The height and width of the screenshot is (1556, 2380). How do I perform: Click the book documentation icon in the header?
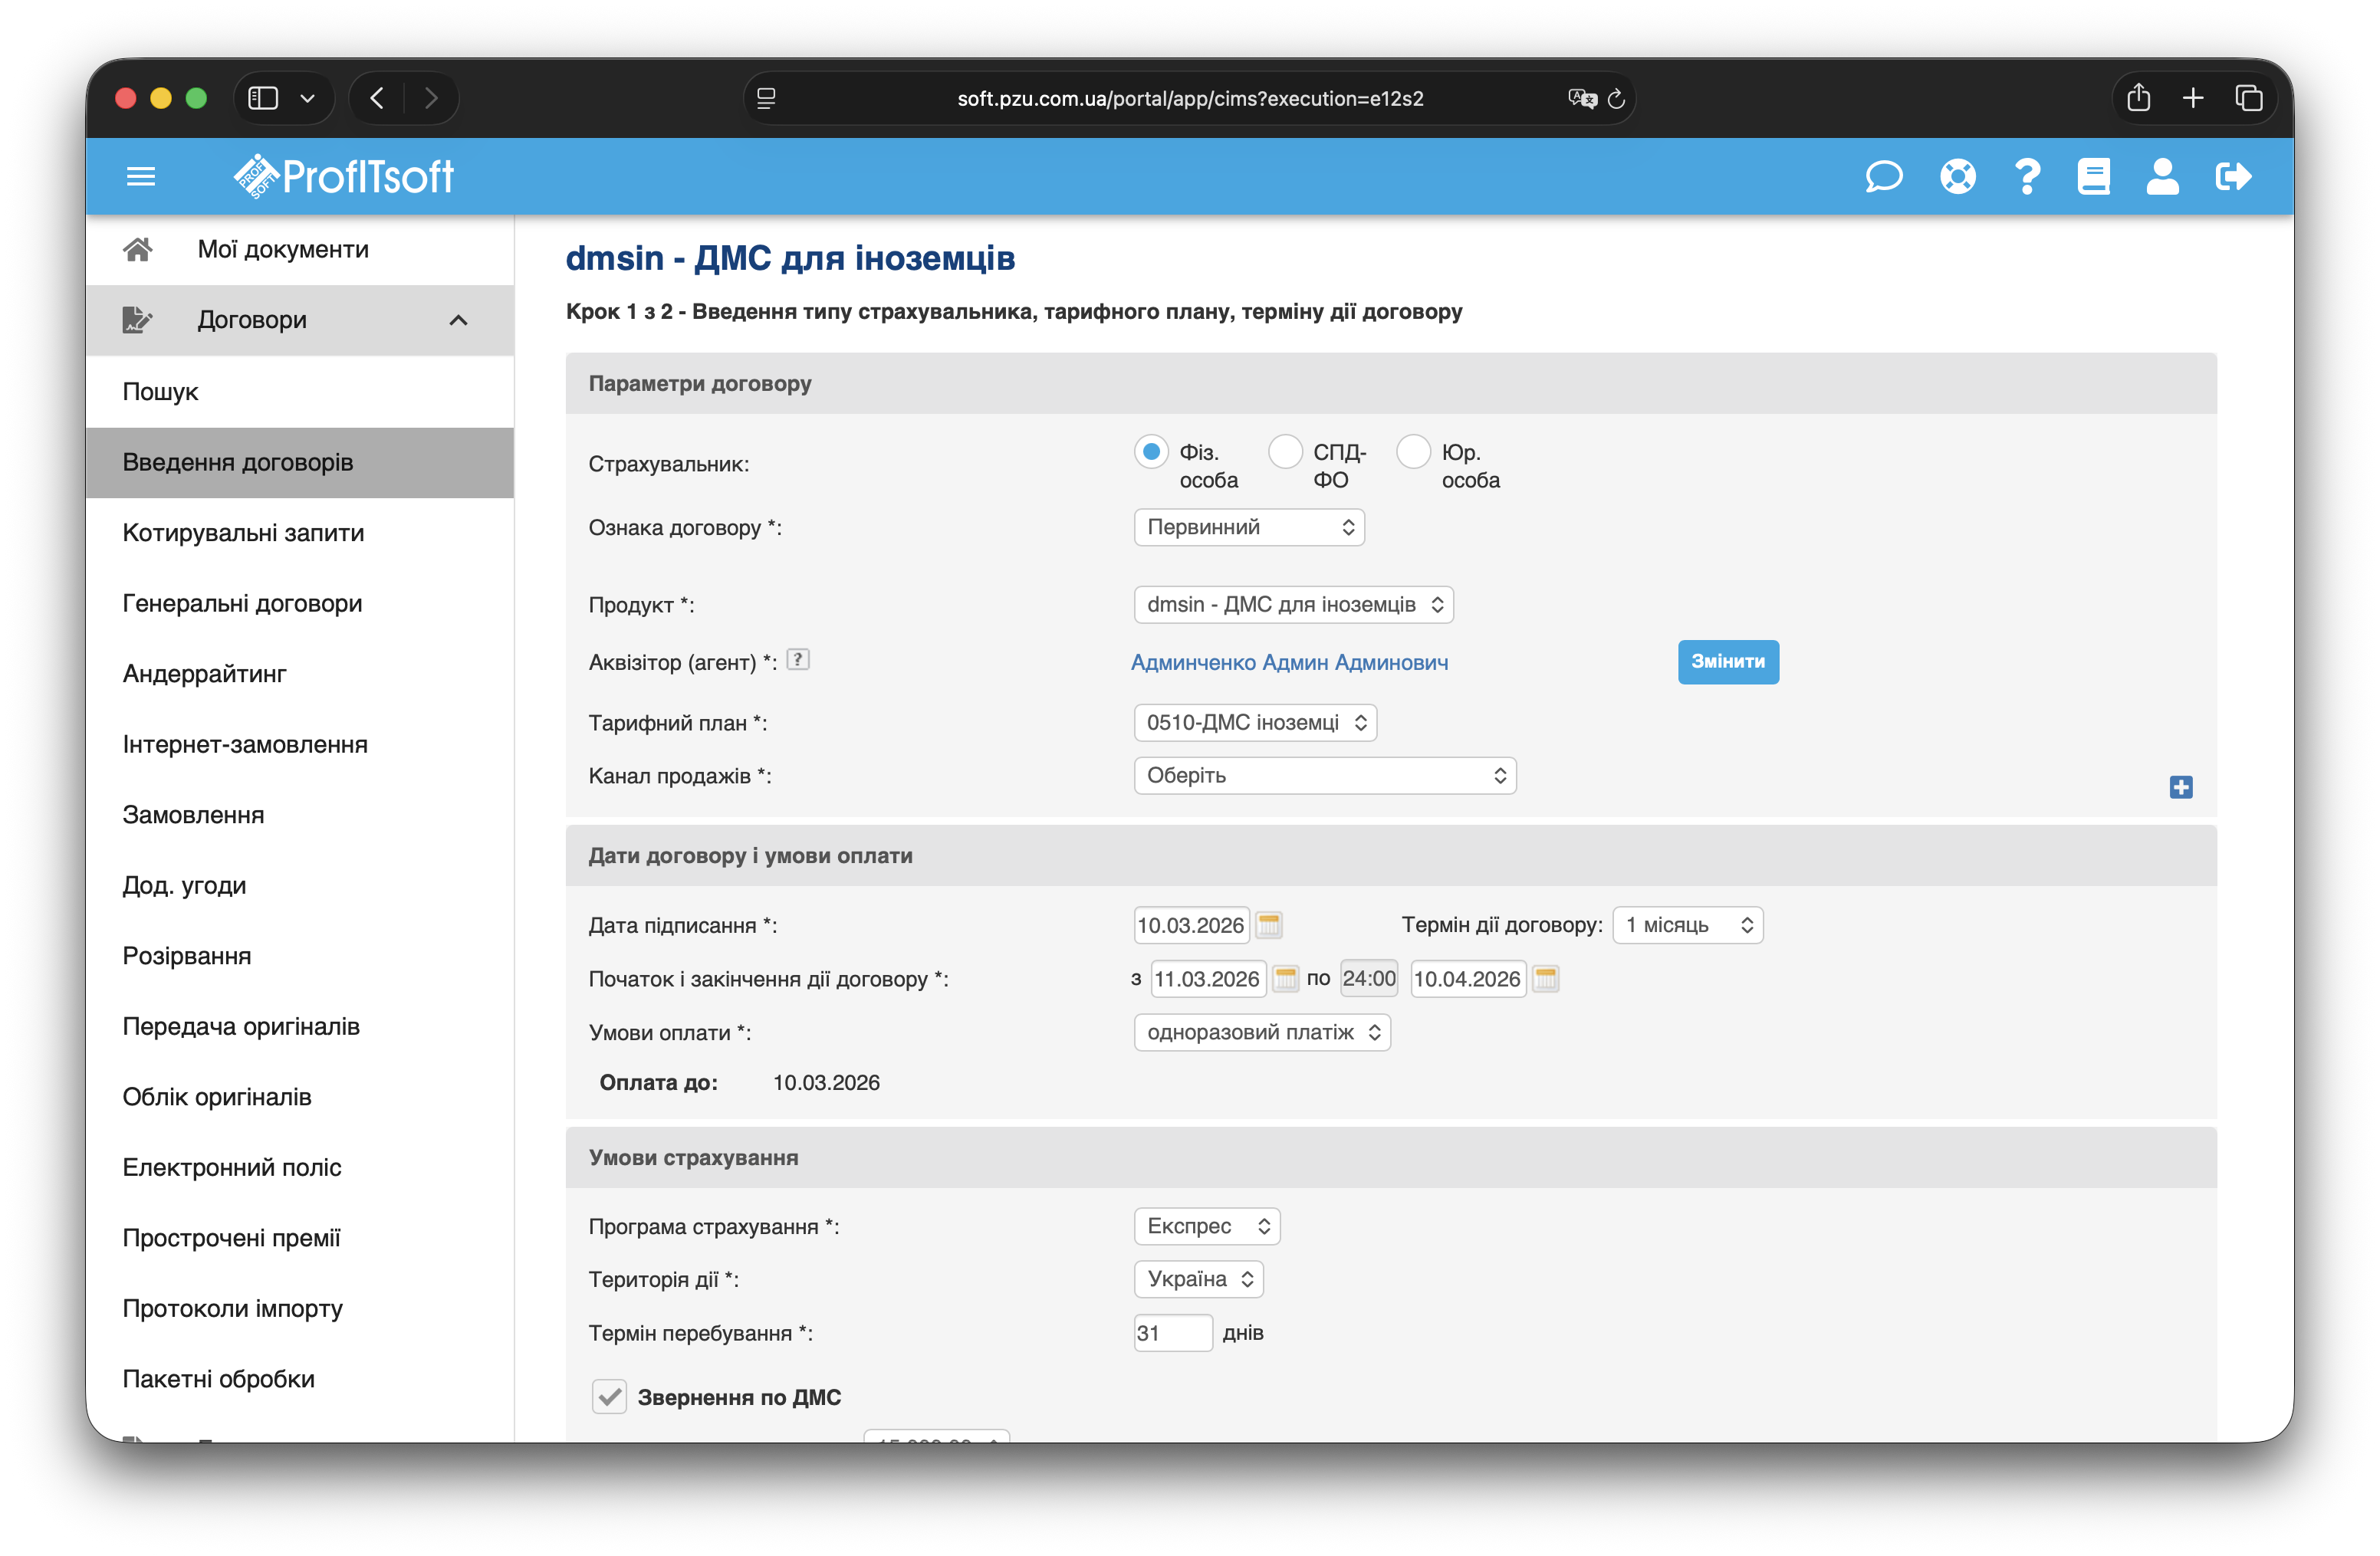pos(2093,177)
